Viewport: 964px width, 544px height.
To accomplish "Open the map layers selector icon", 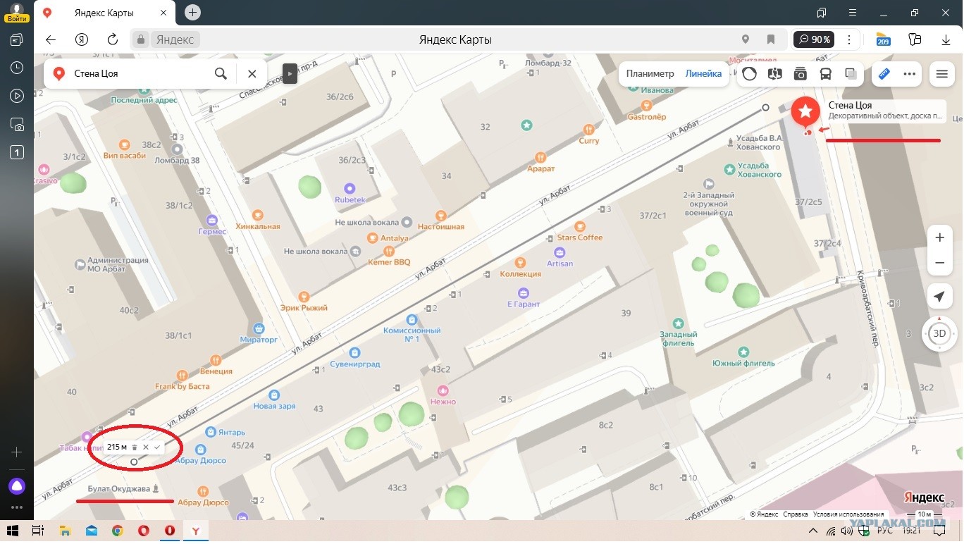I will click(x=851, y=73).
